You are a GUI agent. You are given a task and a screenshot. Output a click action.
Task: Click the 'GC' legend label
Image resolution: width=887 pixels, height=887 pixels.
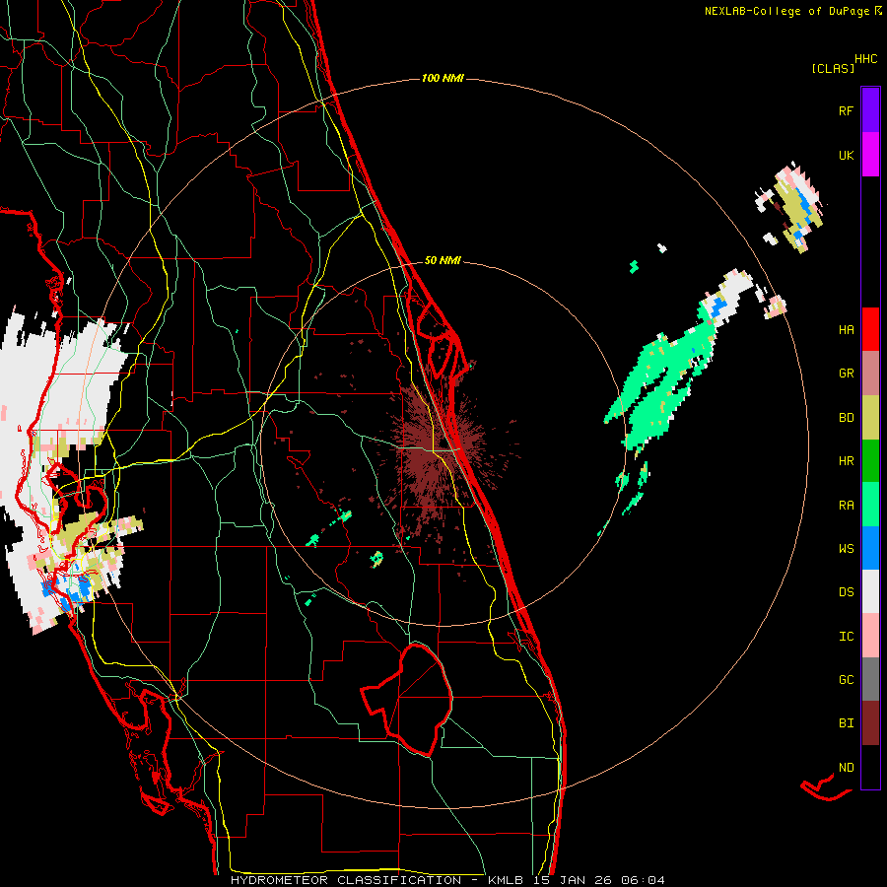[846, 680]
